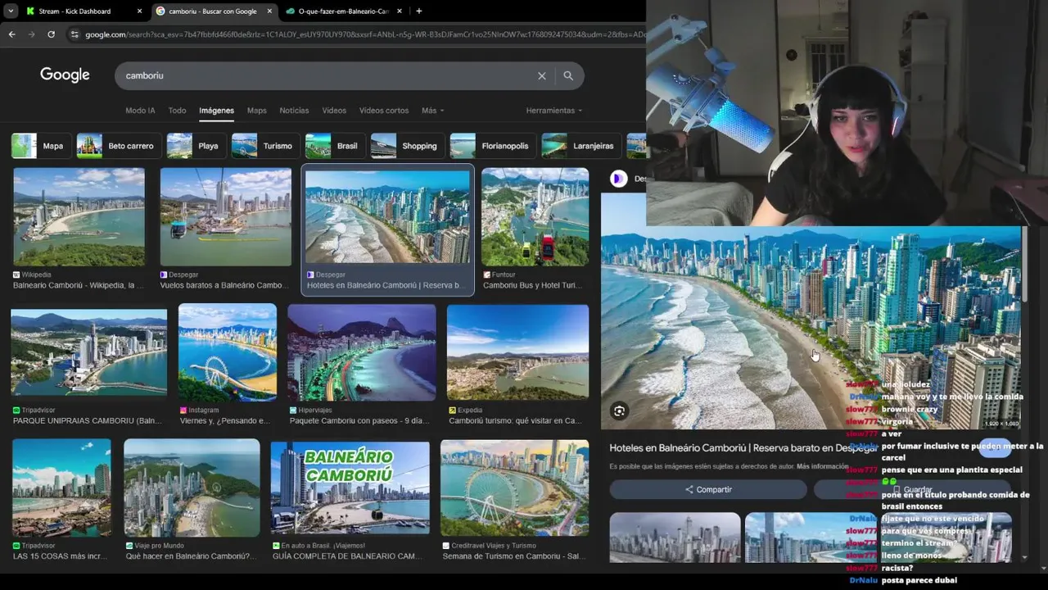Clear the search with the X icon
Viewport: 1048px width, 590px height.
[x=541, y=75]
